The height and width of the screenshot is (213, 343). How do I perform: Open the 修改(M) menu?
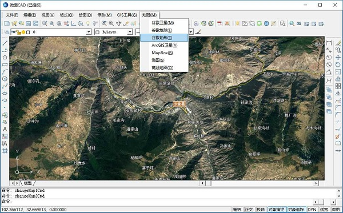click(105, 15)
